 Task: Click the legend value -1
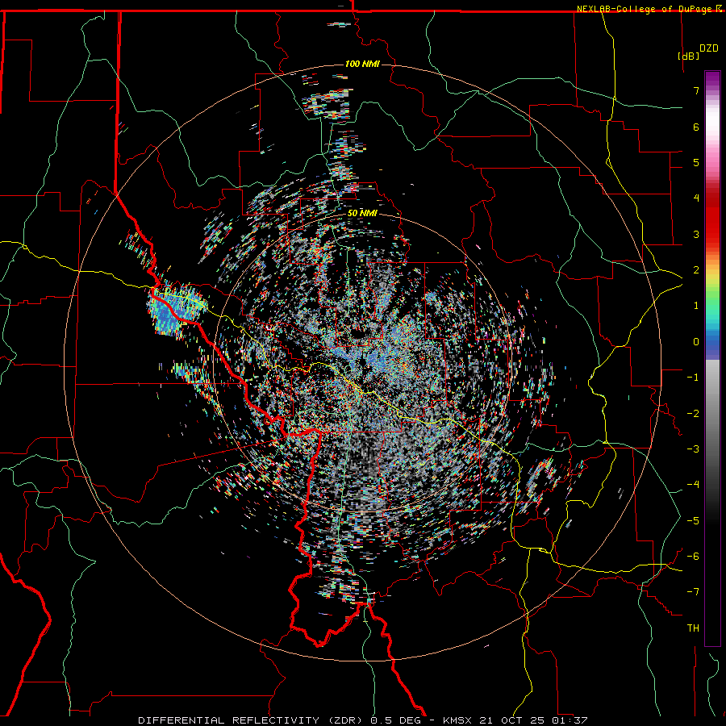pyautogui.click(x=693, y=378)
